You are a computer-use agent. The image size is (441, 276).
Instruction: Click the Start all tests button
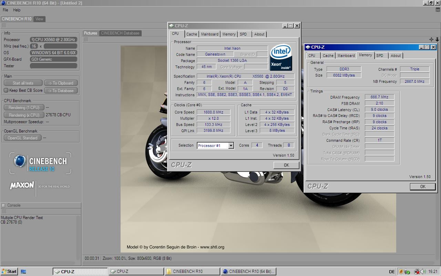pyautogui.click(x=23, y=83)
